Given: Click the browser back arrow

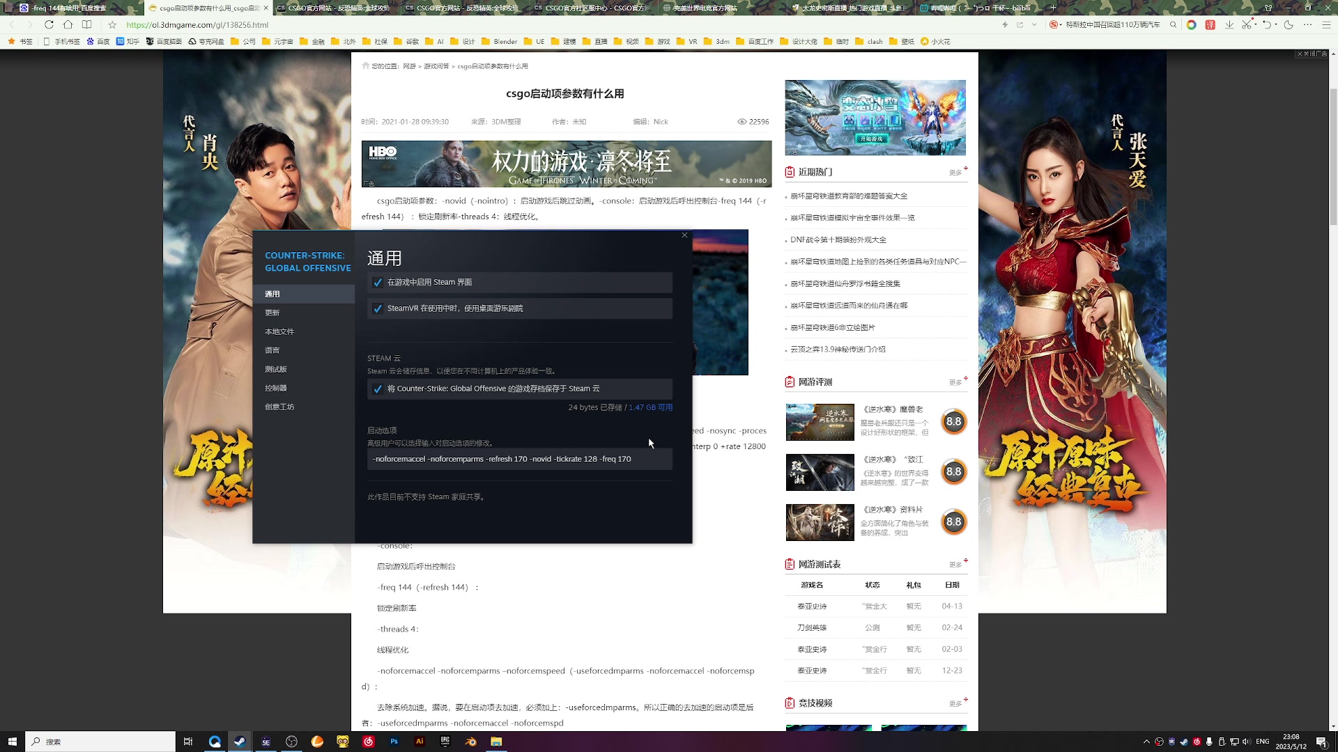Looking at the screenshot, I should click(11, 24).
